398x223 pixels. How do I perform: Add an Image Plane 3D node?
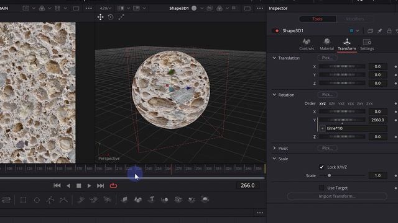pyautogui.click(x=124, y=199)
